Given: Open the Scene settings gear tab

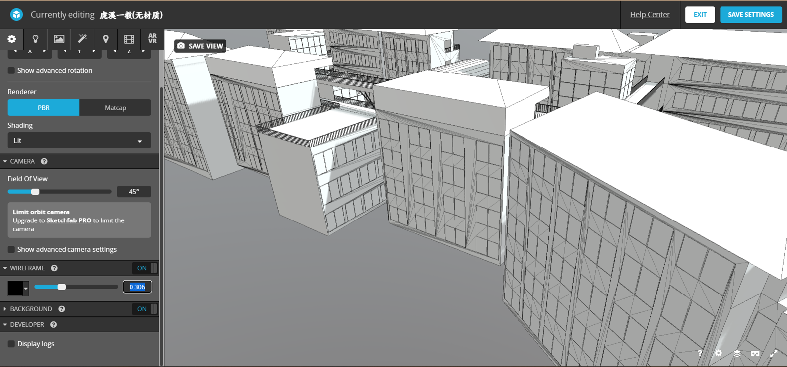Looking at the screenshot, I should (x=12, y=39).
